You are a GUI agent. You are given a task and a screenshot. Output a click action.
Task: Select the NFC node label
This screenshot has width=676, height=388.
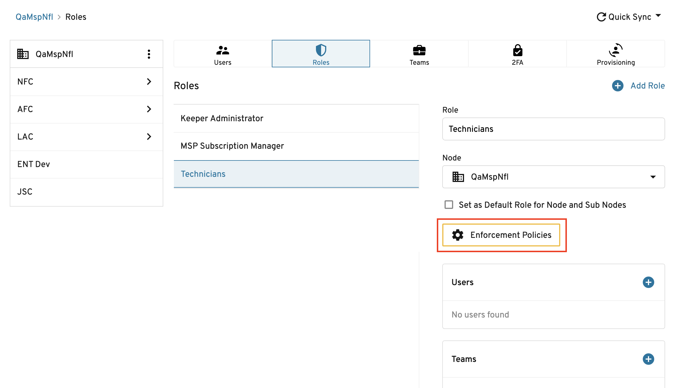[x=25, y=82]
